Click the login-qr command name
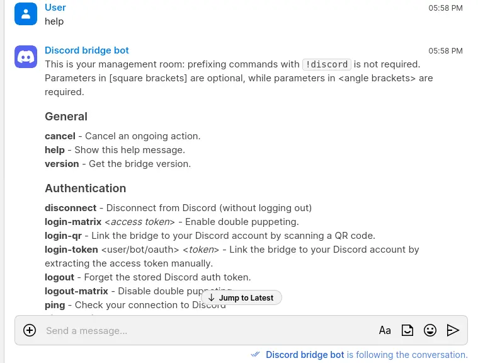The image size is (478, 363). click(x=63, y=236)
